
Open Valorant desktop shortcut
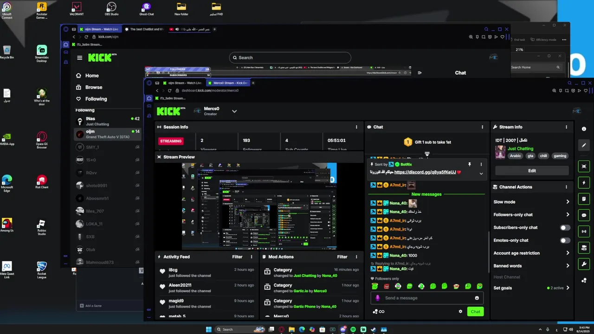click(77, 8)
